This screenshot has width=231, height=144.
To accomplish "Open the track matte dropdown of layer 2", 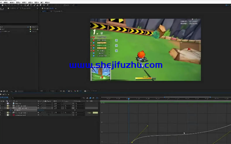I will [68, 106].
